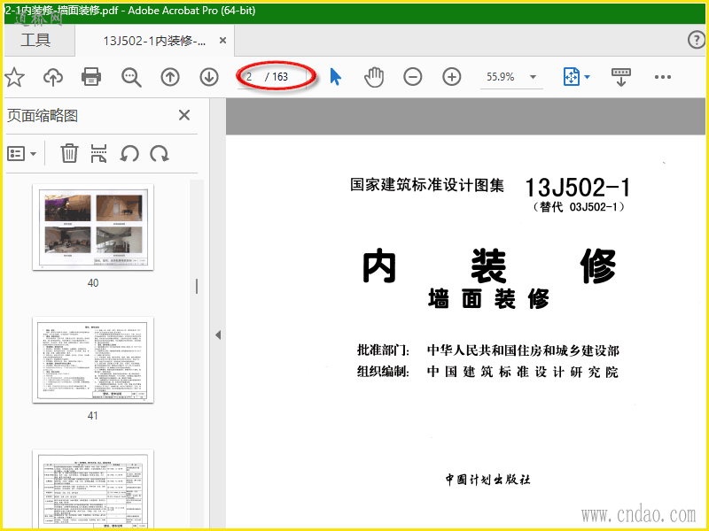The image size is (709, 531).
Task: Select the table page thumbnail below 41
Action: point(93,489)
